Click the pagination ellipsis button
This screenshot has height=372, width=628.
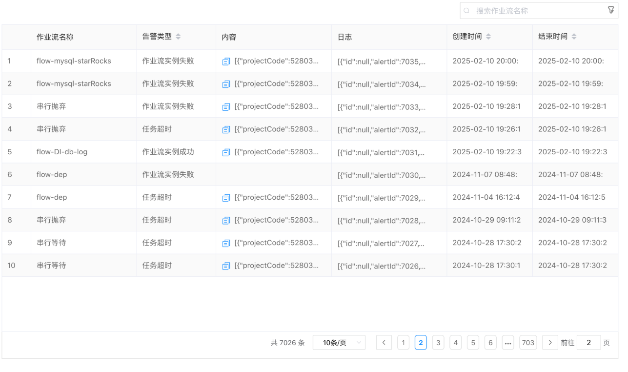[508, 343]
